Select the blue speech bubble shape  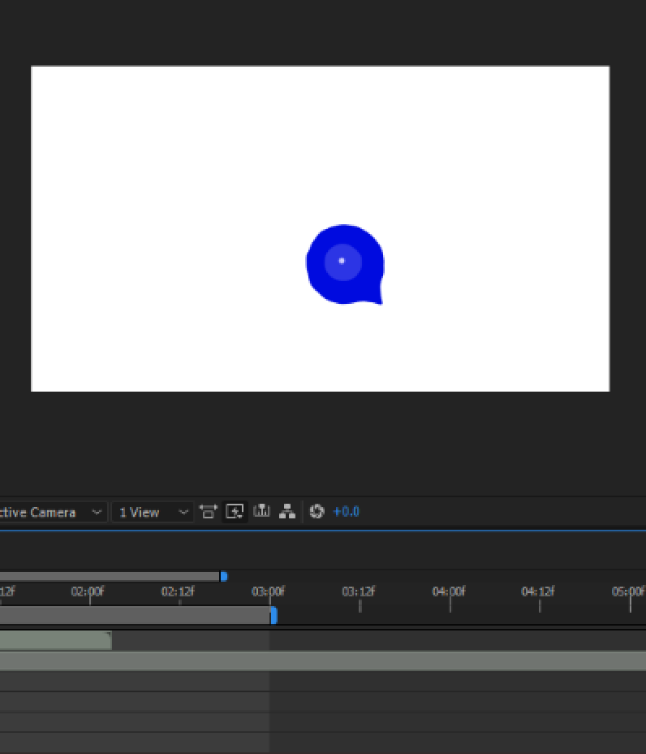click(345, 264)
